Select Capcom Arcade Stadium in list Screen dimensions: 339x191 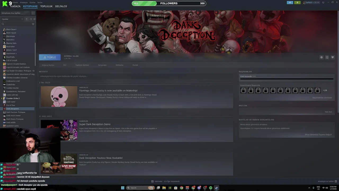point(16,64)
